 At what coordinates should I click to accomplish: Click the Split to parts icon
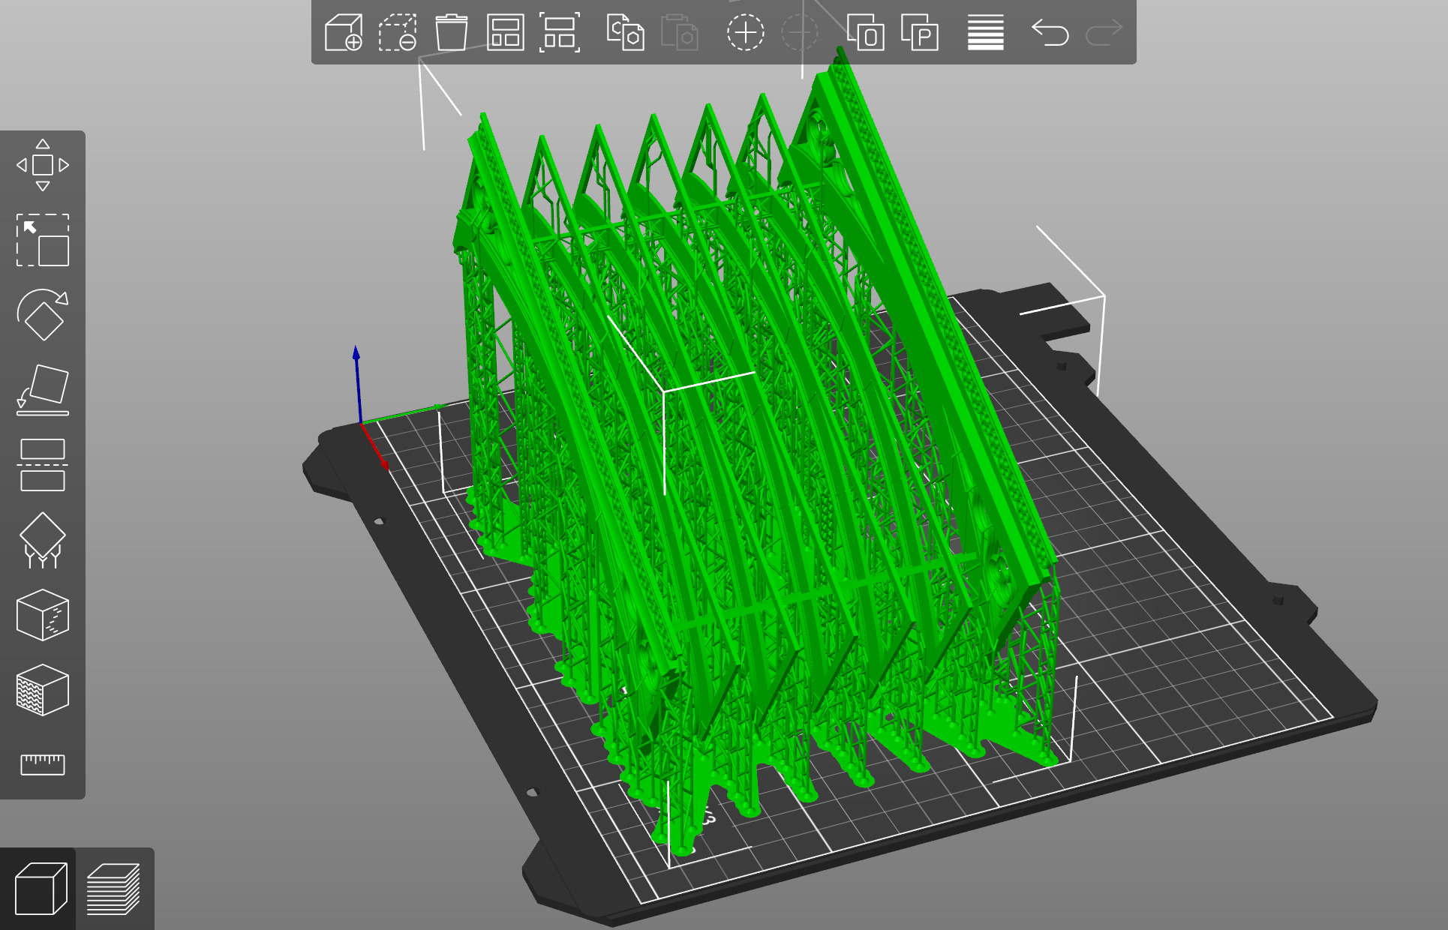[919, 33]
